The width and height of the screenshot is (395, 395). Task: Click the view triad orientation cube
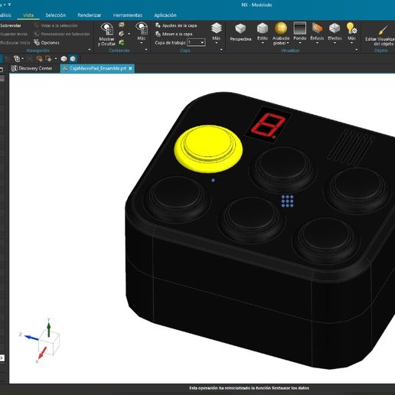pyautogui.click(x=48, y=343)
